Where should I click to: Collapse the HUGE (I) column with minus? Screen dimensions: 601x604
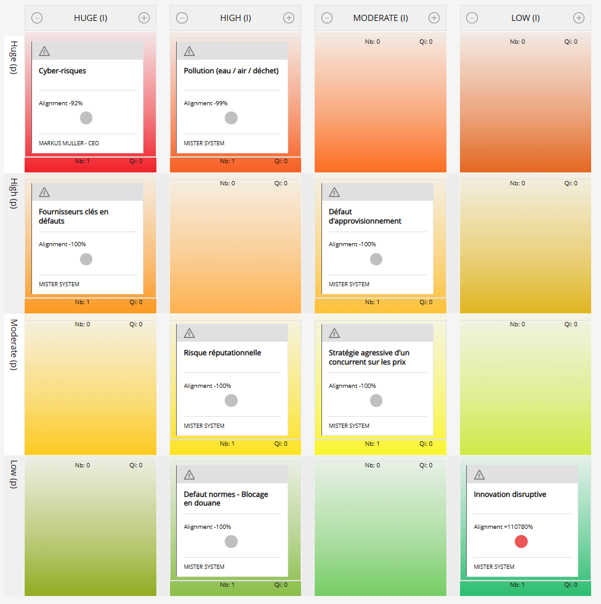click(x=37, y=18)
